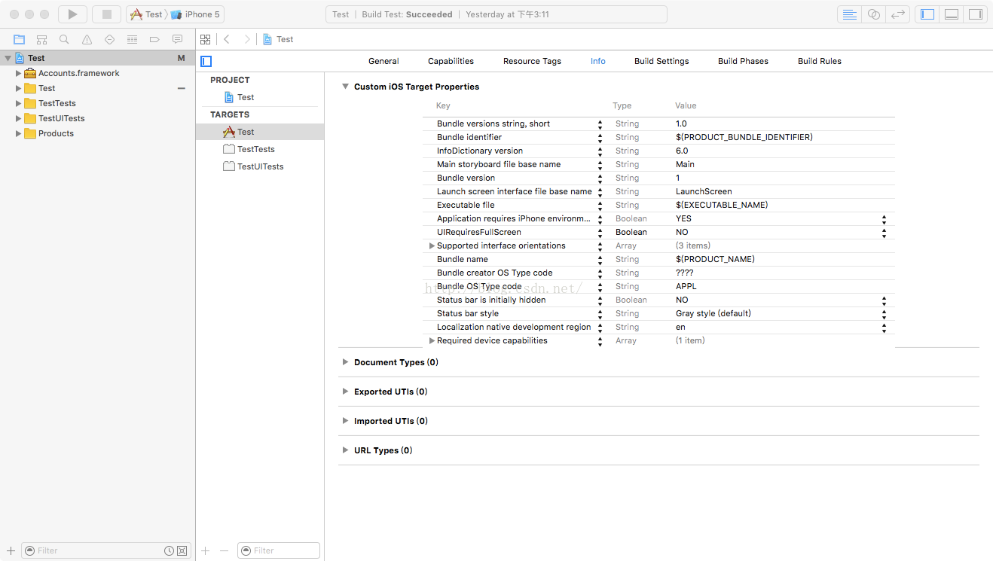Viewport: 993px width, 561px height.
Task: Open value popup for UIRequiresFullScreen
Action: click(884, 232)
